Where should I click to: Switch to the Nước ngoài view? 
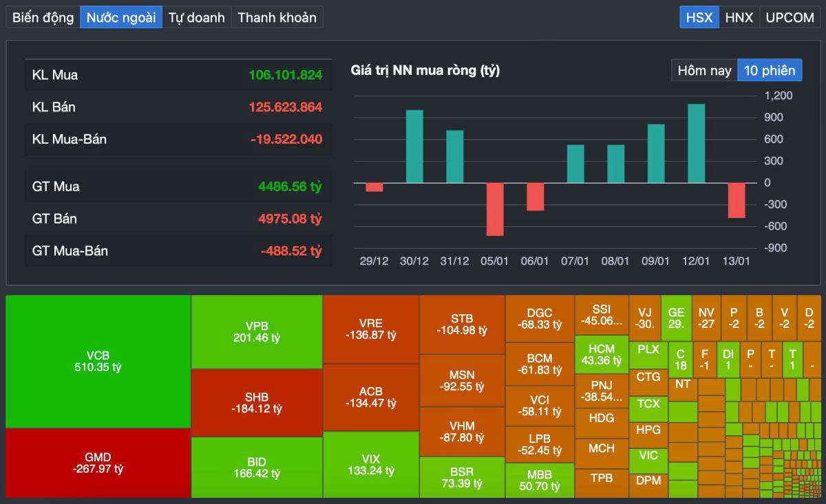[122, 17]
